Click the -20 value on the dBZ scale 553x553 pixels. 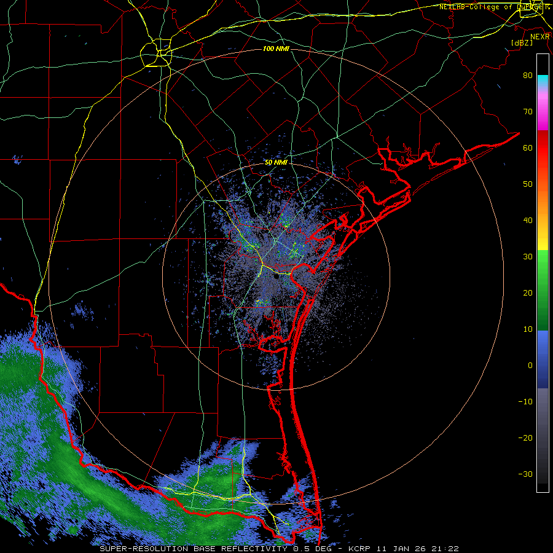click(525, 438)
